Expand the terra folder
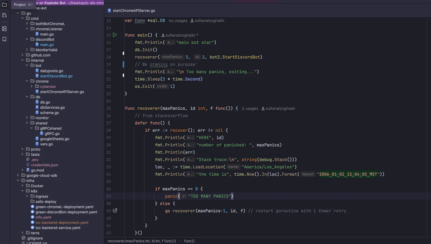Screen dimensions: 431x244 tap(22, 233)
